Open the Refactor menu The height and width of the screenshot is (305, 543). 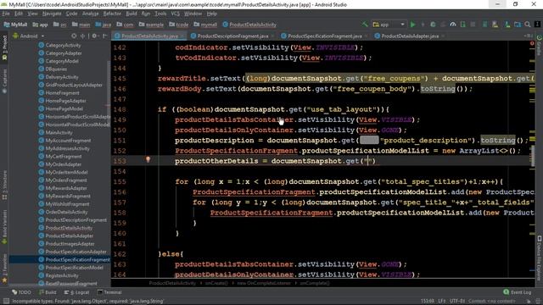click(112, 14)
